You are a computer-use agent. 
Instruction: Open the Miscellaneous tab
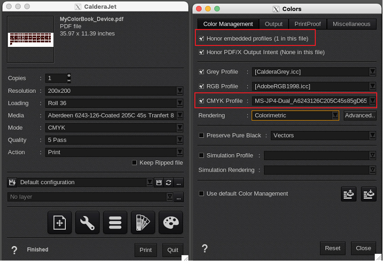pos(352,24)
